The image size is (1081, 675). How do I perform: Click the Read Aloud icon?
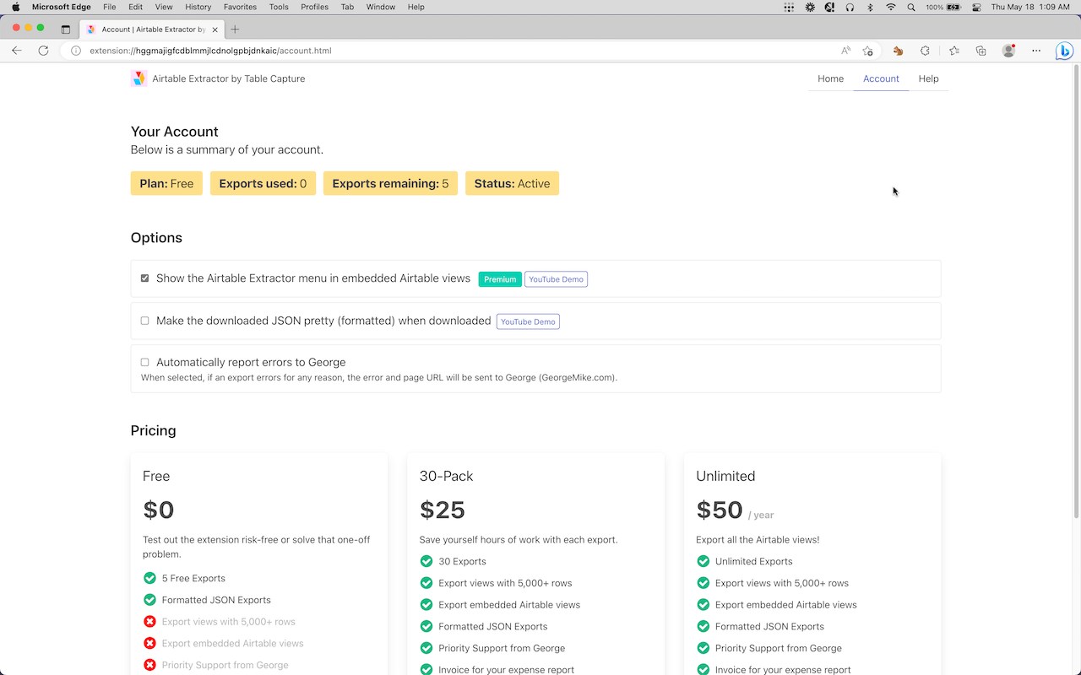coord(845,51)
